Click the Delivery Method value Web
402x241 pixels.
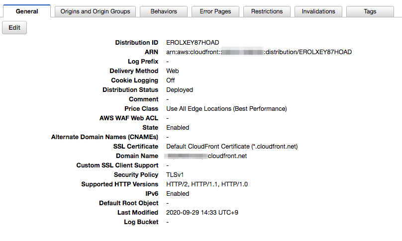[172, 71]
